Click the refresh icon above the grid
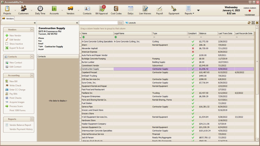Image resolution: width=260 pixels, height=146 pixels. pyautogui.click(x=249, y=23)
